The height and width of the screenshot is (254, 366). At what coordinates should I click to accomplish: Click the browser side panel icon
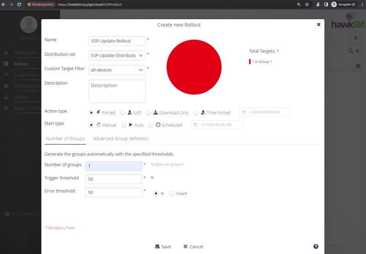point(326,5)
